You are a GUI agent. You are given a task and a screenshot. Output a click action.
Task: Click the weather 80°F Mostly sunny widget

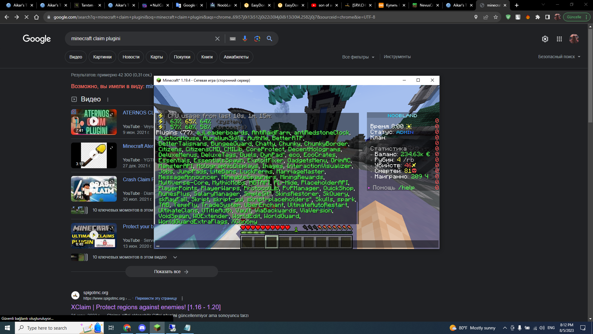pos(473,328)
